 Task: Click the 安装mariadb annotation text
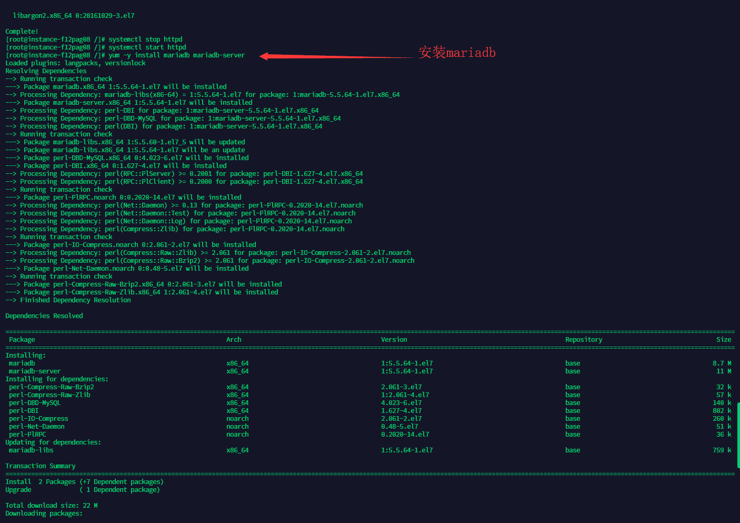(x=456, y=52)
